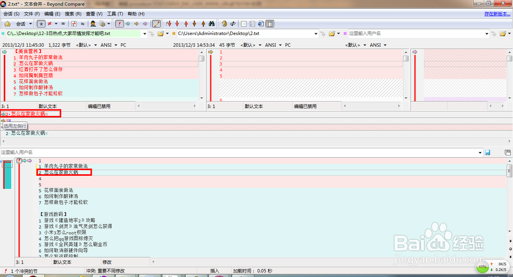Image resolution: width=513 pixels, height=277 pixels.
Task: Open right pane path dropdown
Action: pos(487,33)
